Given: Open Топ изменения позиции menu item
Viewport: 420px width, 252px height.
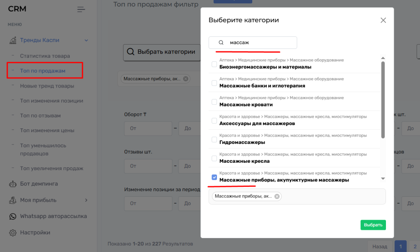Looking at the screenshot, I should click(51, 101).
